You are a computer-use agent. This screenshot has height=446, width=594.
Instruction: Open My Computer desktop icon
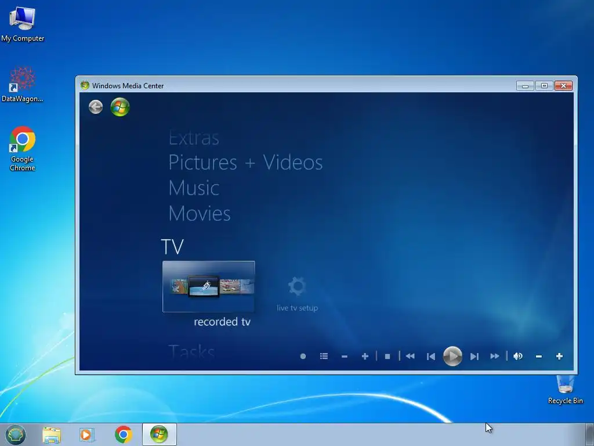click(23, 23)
